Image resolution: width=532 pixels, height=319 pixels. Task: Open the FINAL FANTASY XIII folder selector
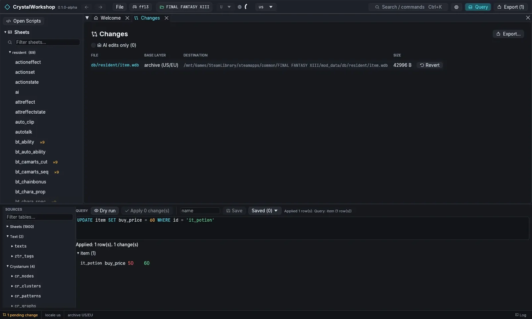[185, 7]
